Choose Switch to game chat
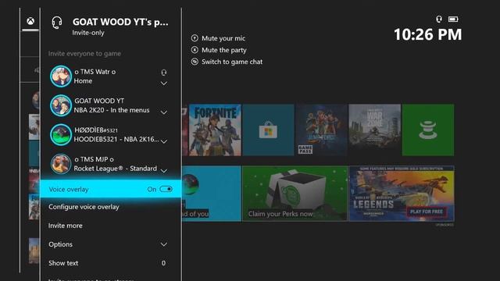The height and width of the screenshot is (281, 500). point(232,62)
